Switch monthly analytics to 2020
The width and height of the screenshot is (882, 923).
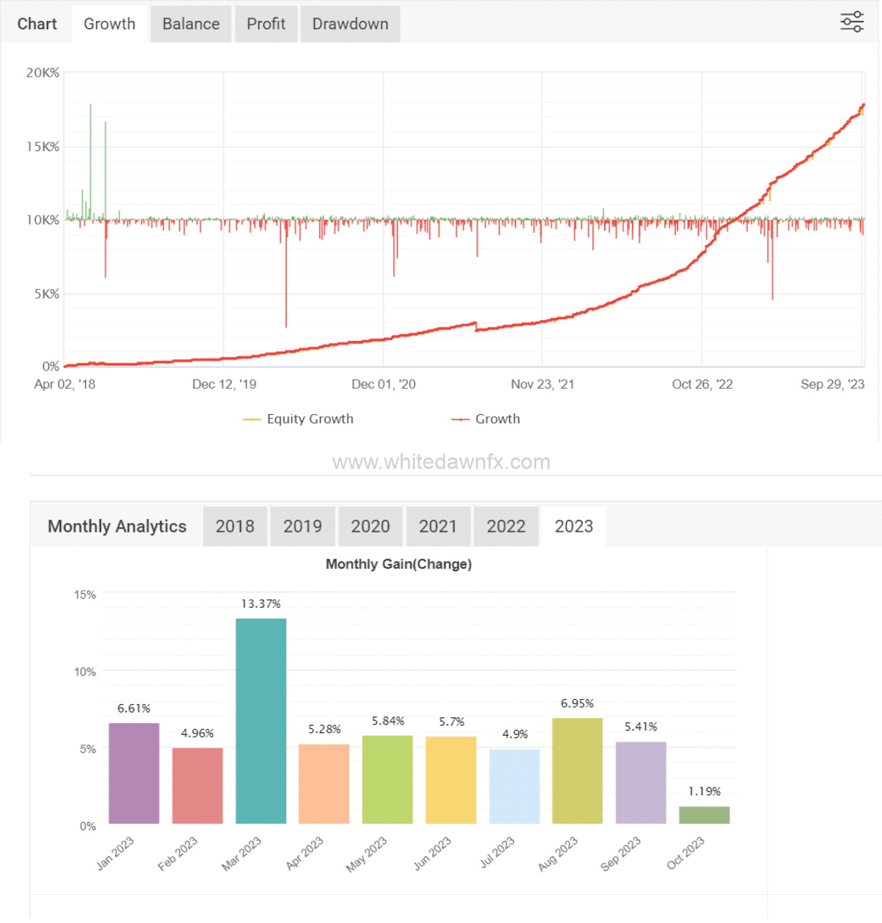[370, 526]
